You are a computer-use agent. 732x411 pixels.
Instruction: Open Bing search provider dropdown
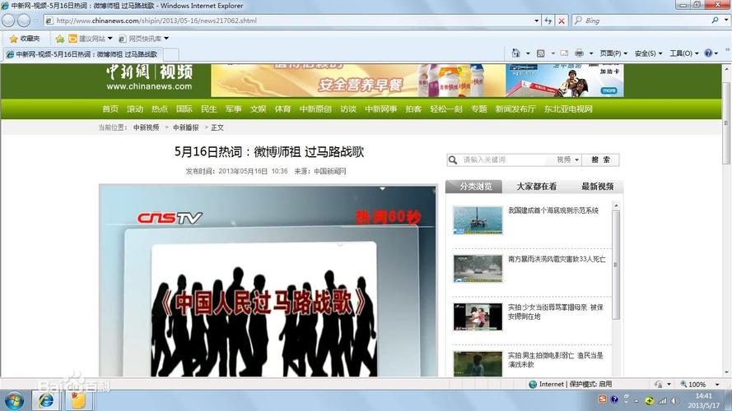[x=726, y=21]
